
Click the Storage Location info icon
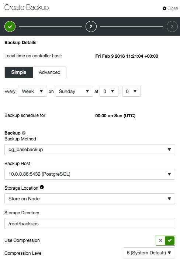(42, 187)
